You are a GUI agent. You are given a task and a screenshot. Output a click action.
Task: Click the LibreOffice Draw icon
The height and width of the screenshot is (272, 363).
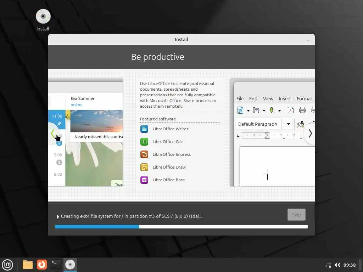click(x=144, y=167)
